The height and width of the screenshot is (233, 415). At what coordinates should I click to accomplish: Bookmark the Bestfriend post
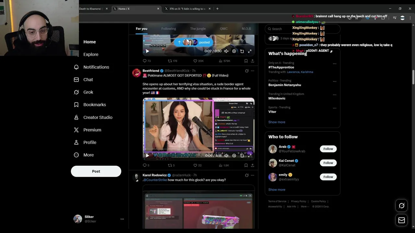pos(246,165)
